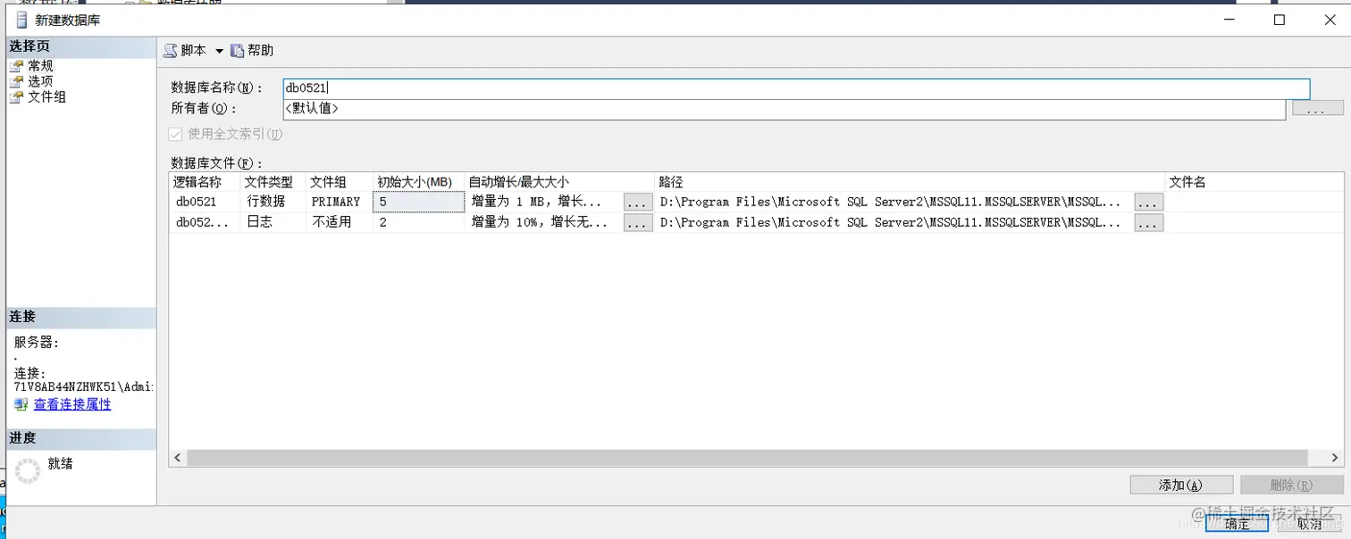Click the 文件类型 column header

pyautogui.click(x=273, y=182)
